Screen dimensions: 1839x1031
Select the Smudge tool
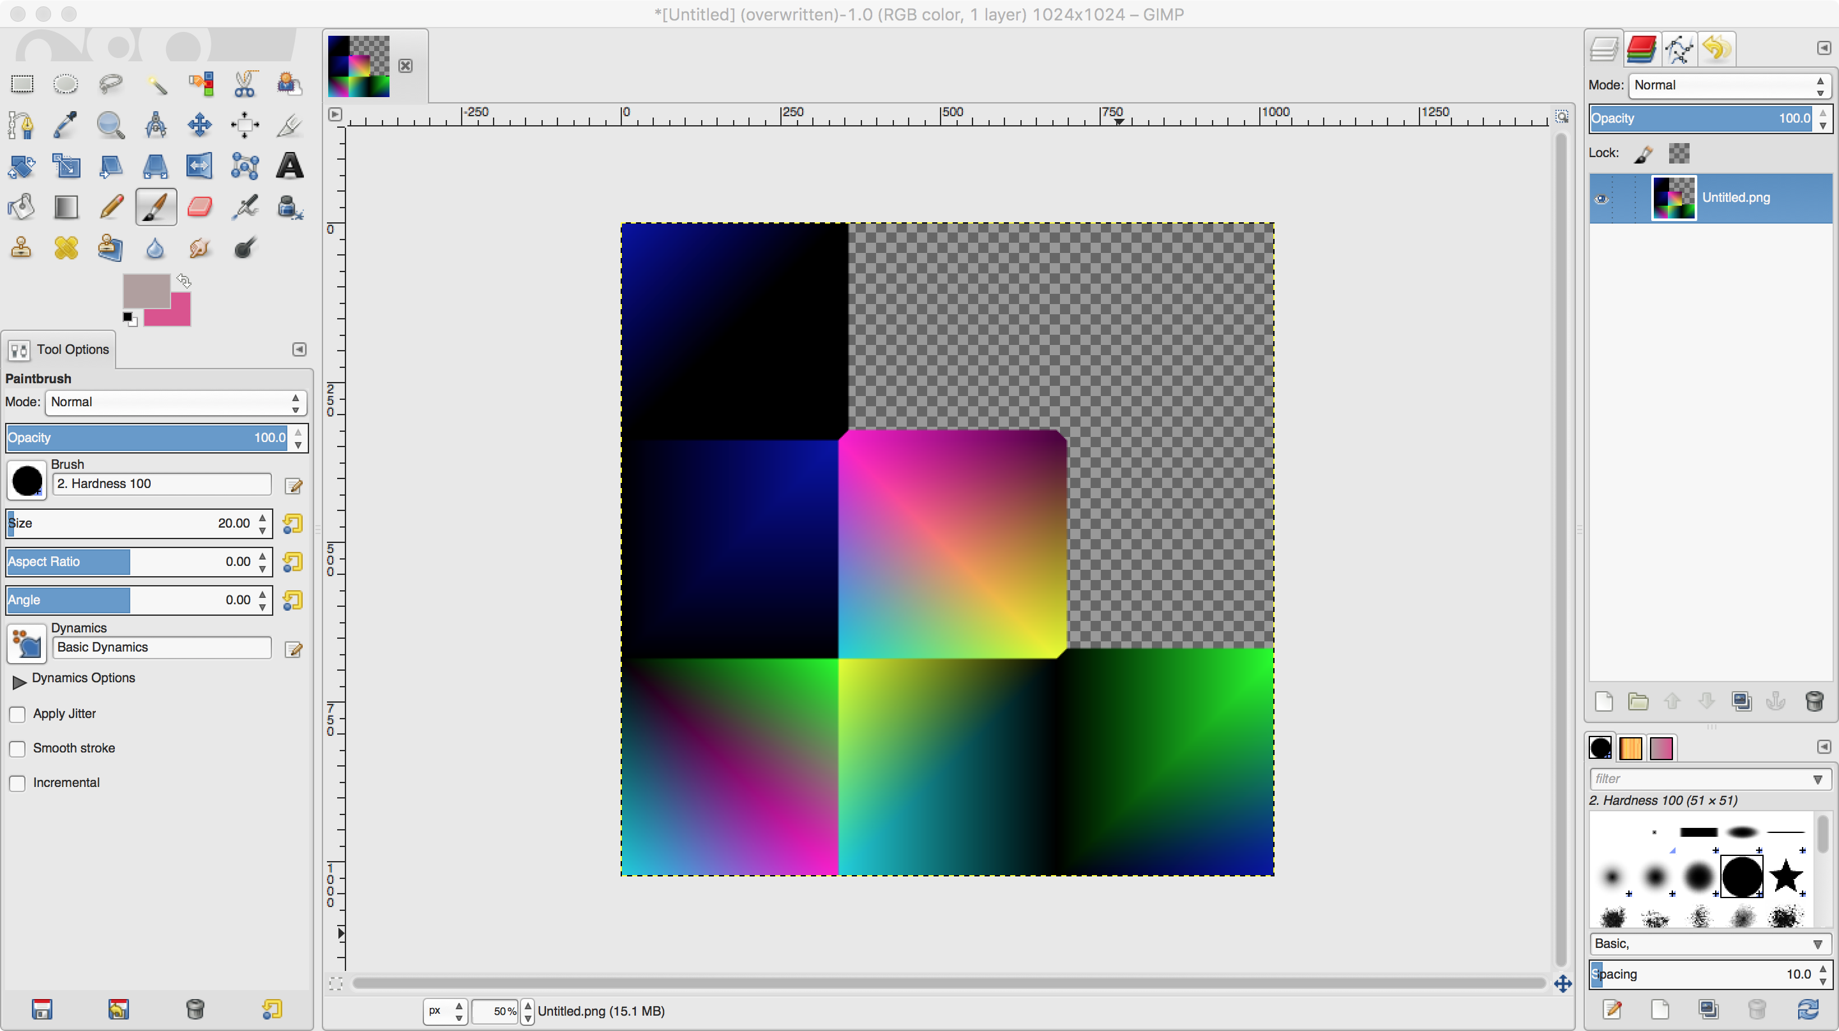(200, 248)
